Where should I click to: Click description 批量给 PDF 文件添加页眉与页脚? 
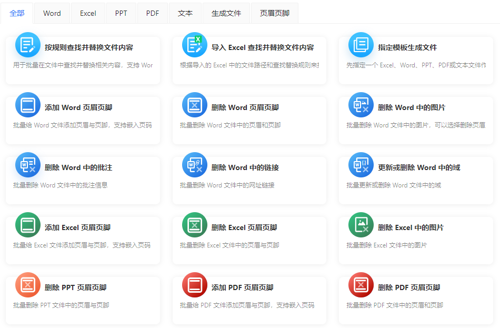[x=247, y=305]
